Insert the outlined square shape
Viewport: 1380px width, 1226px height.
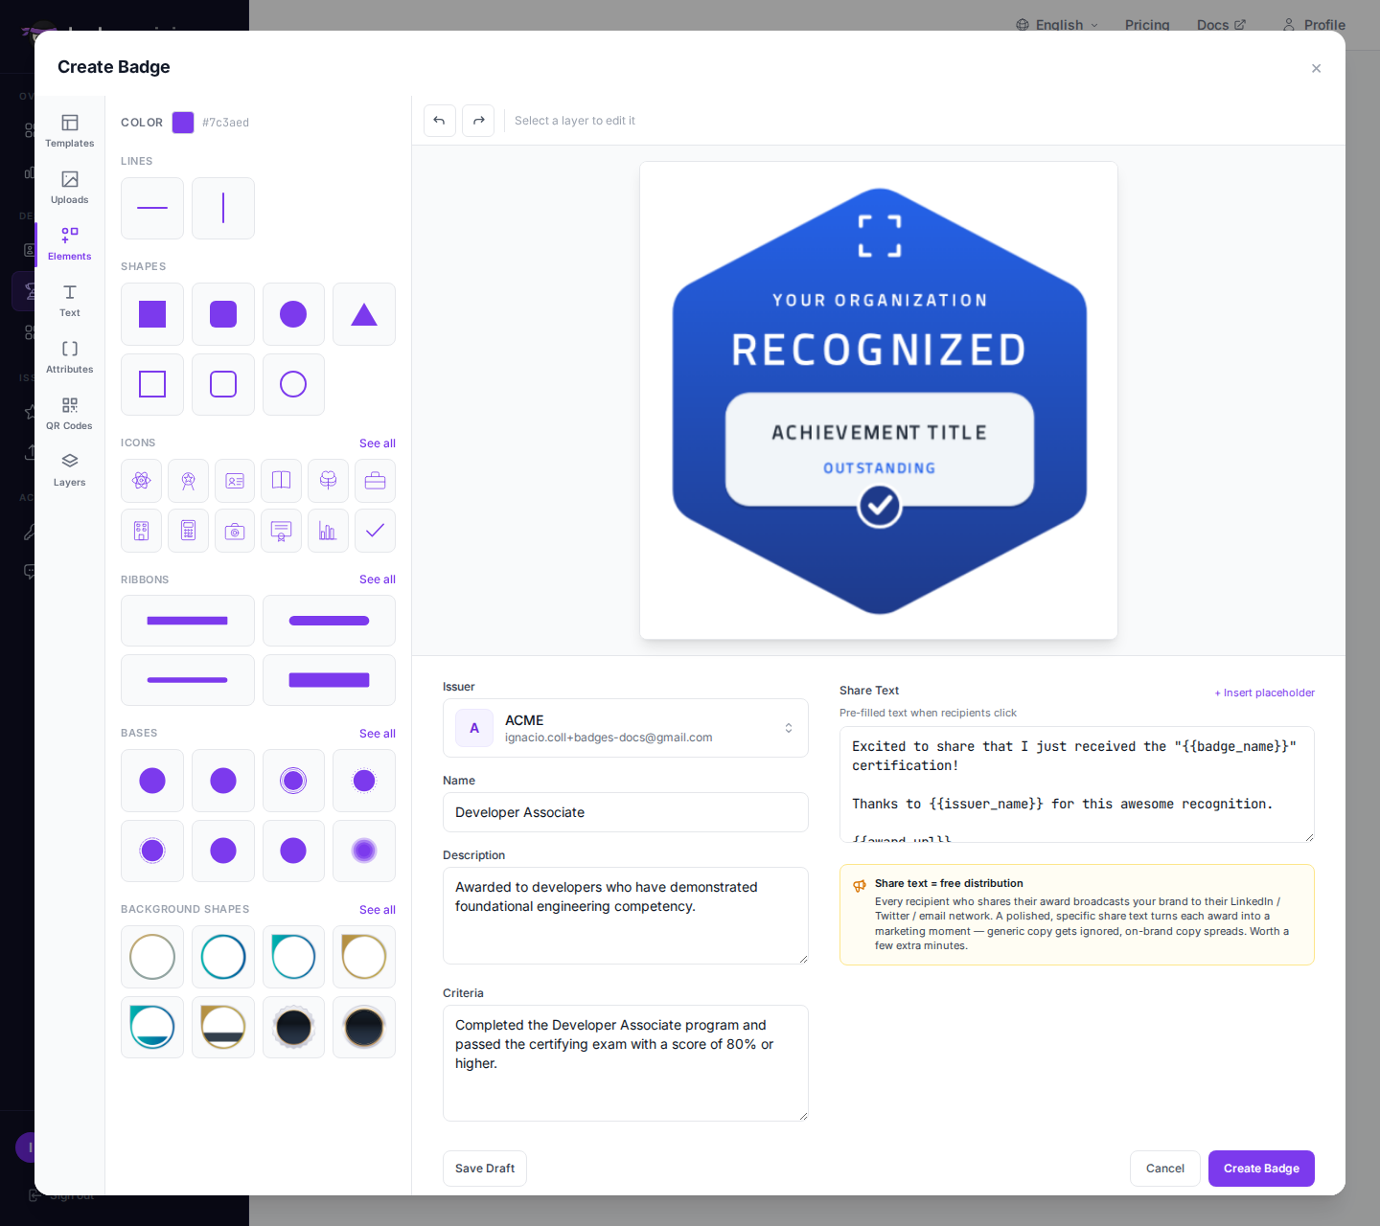tap(152, 384)
